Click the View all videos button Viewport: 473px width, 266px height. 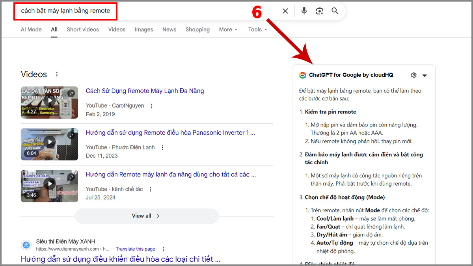pyautogui.click(x=147, y=216)
